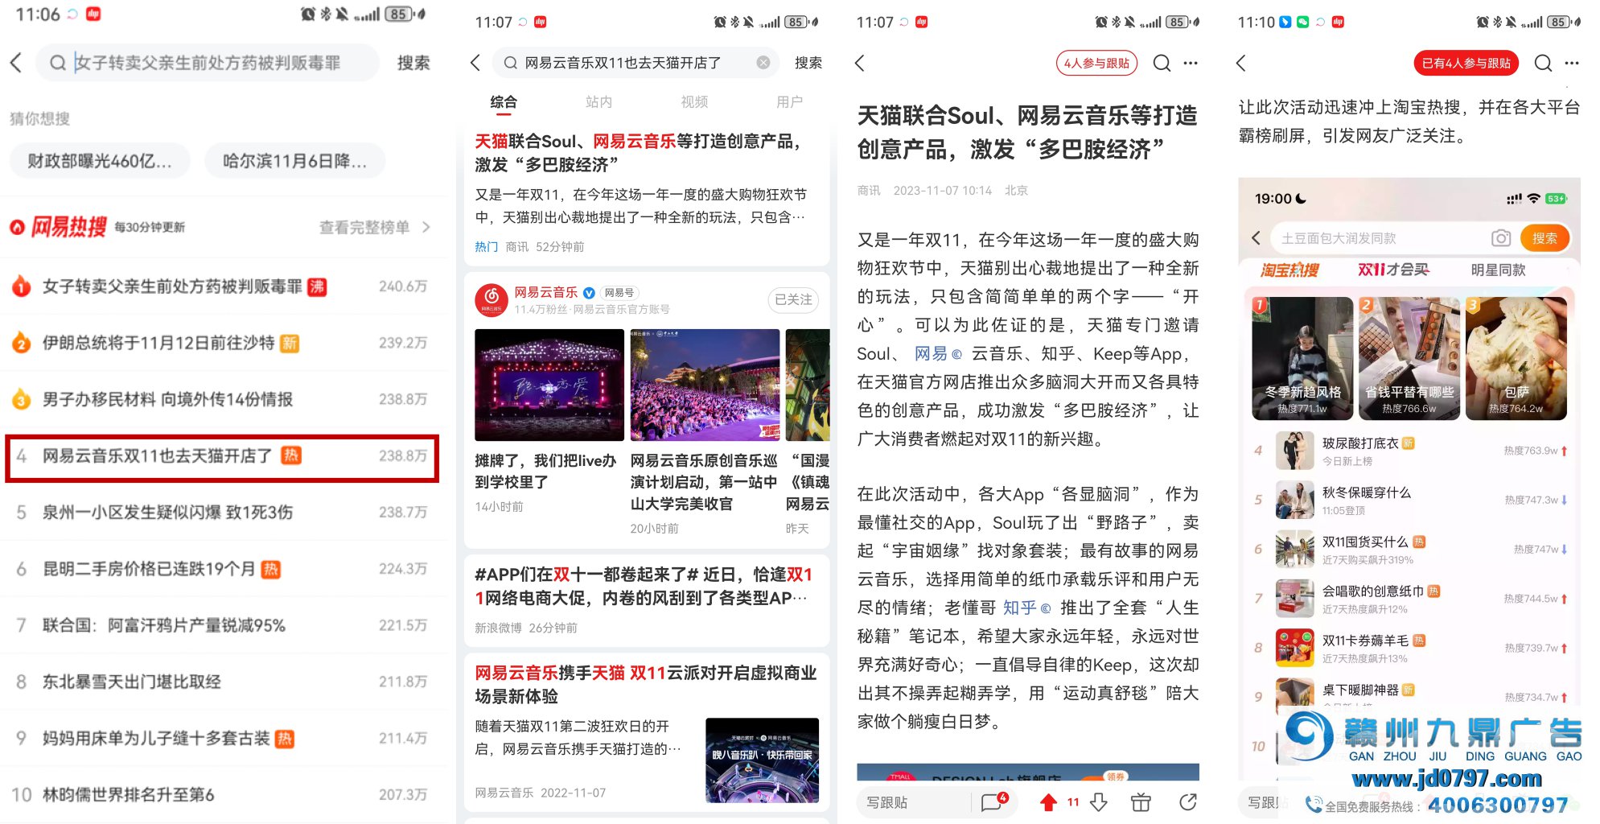
Task: Switch to 用户 tab
Action: pos(789,102)
